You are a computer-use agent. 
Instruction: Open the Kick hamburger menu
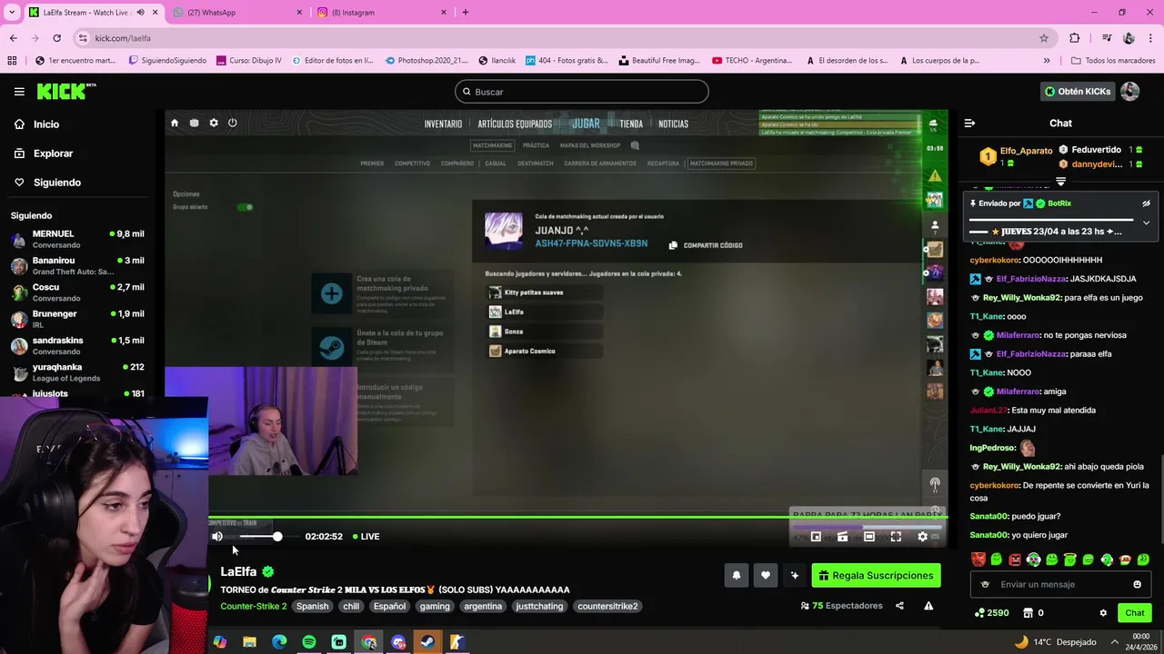coord(19,92)
